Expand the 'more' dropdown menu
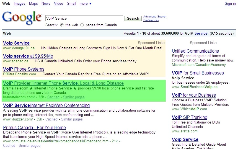This screenshot has width=238, height=149. pyautogui.click(x=86, y=4)
